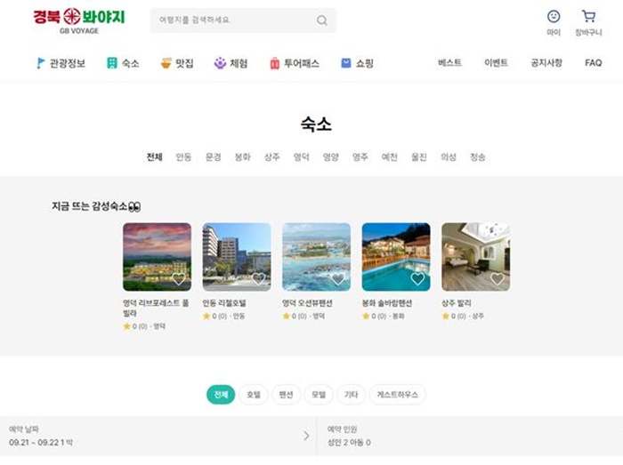623x465 pixels.
Task: Open tourism info flag icon
Action: [x=41, y=63]
